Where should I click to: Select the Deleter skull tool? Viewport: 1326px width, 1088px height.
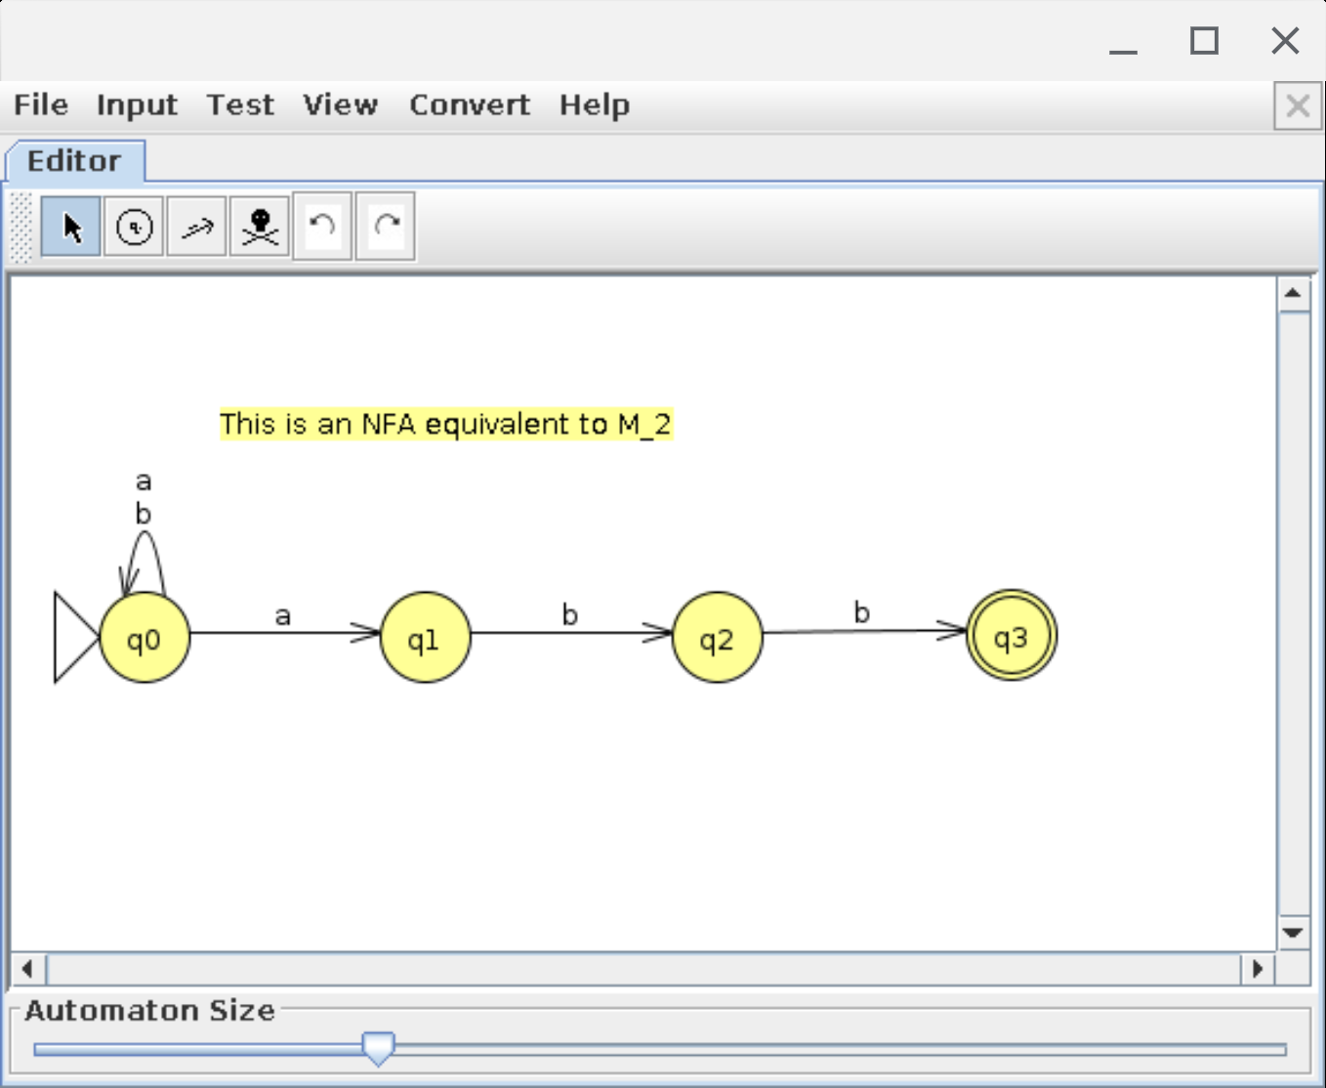[x=260, y=227]
